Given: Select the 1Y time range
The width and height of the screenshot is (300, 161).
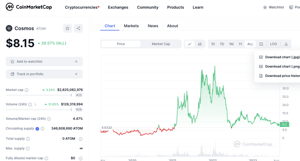Looking at the screenshot, I should pos(240,44).
